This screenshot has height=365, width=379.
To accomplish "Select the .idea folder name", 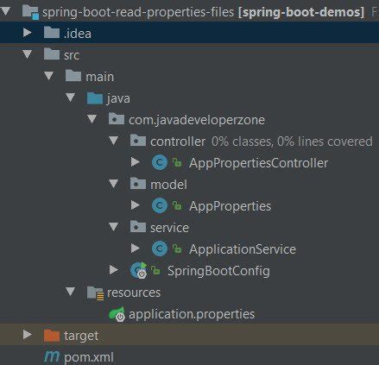I will (77, 34).
